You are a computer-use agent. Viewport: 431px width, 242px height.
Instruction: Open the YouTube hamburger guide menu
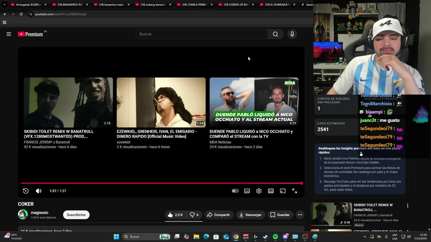tap(9, 34)
